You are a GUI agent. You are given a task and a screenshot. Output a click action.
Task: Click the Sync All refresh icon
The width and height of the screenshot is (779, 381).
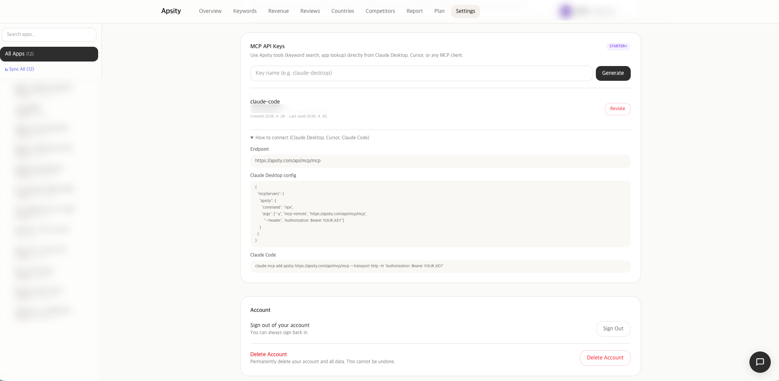pos(6,69)
